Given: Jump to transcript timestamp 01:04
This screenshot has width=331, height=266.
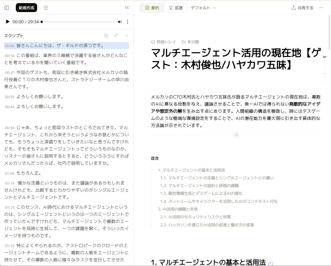Looking at the screenshot, I should (10, 173).
